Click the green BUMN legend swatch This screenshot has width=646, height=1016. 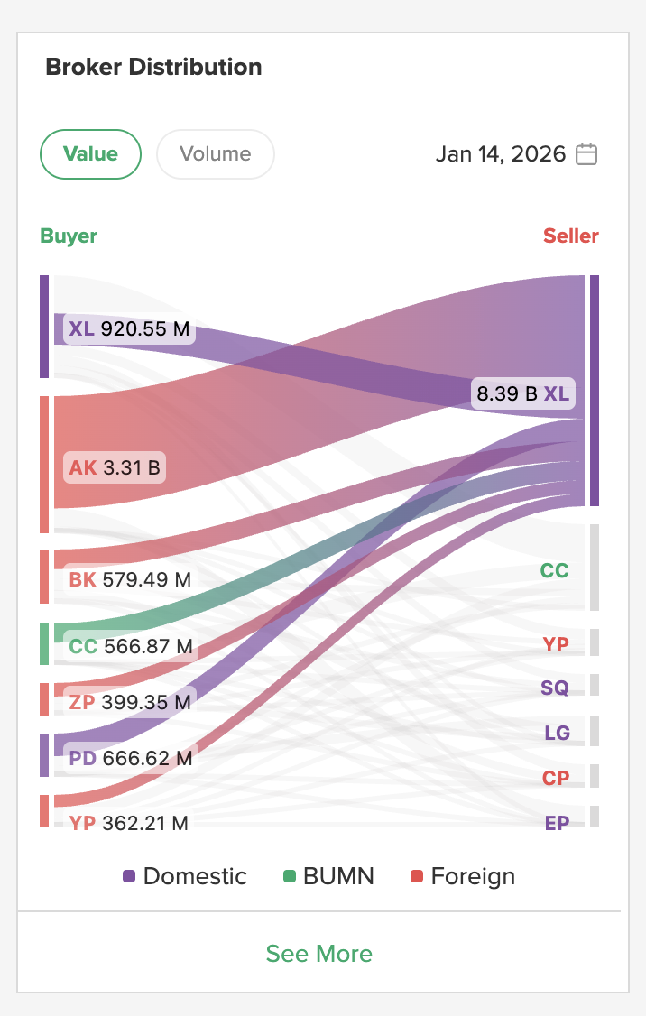pyautogui.click(x=290, y=876)
